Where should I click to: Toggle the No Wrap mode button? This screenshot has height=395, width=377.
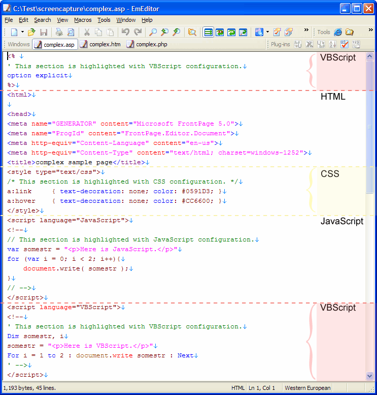[208, 32]
